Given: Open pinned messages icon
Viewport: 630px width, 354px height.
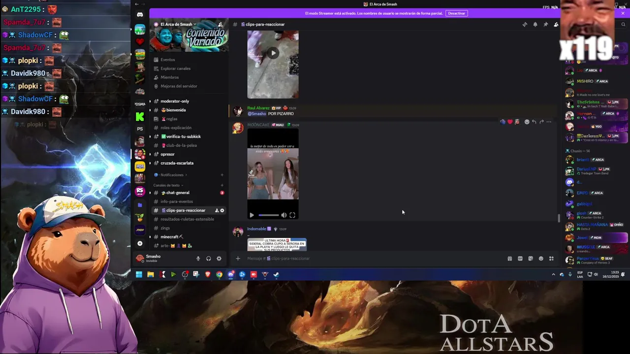Looking at the screenshot, I should click(545, 24).
